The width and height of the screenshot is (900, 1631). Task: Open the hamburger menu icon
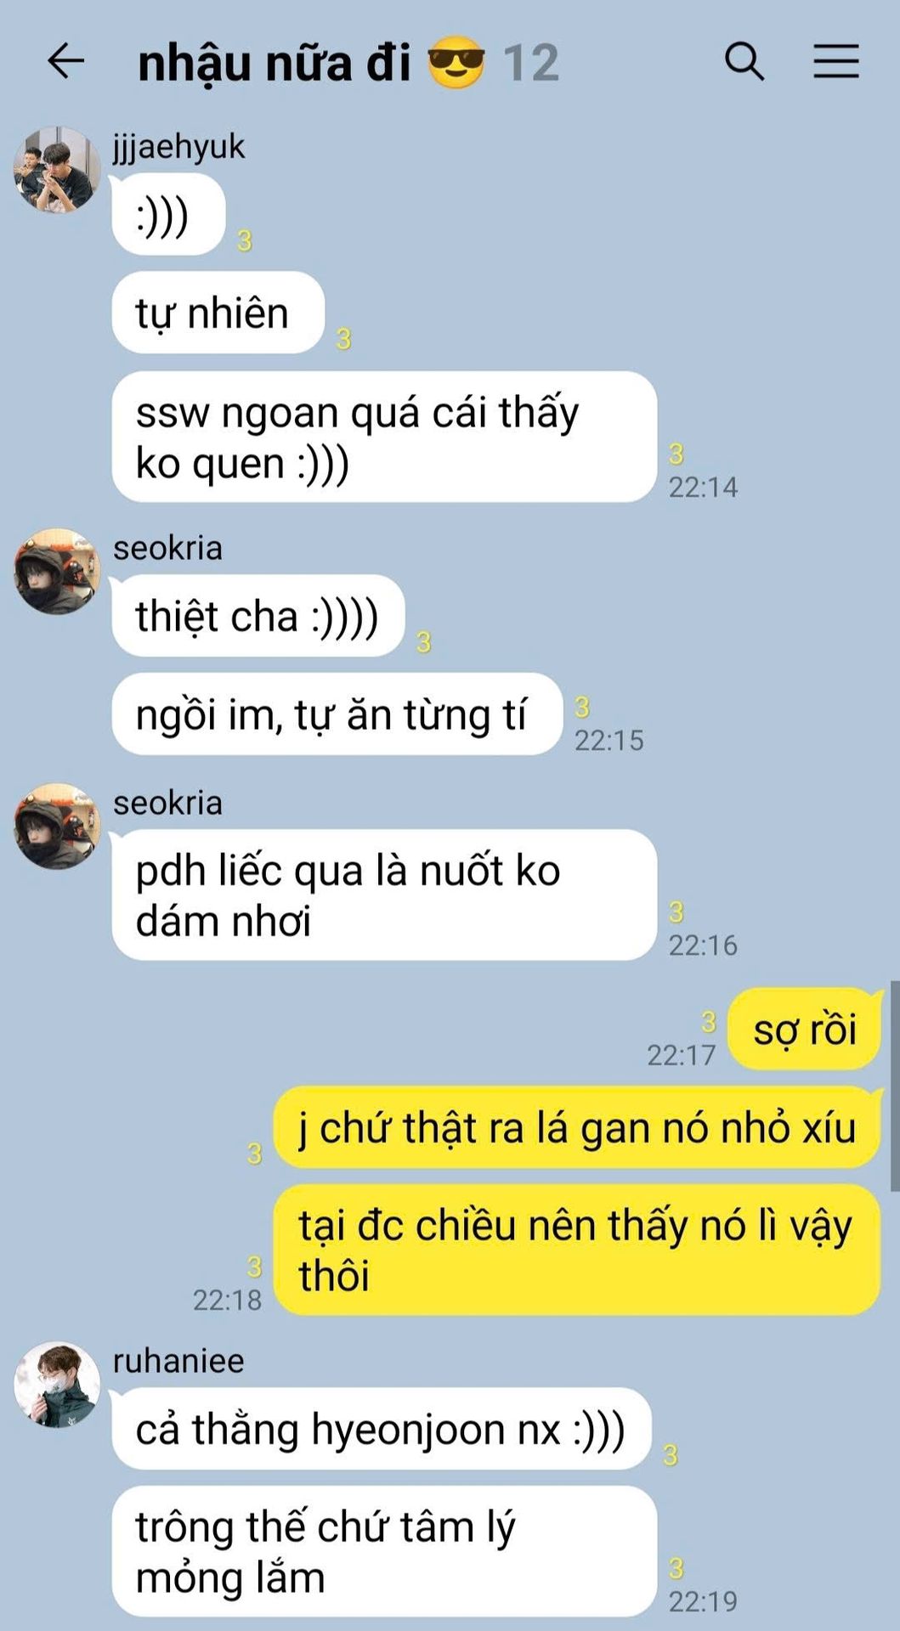tap(836, 61)
